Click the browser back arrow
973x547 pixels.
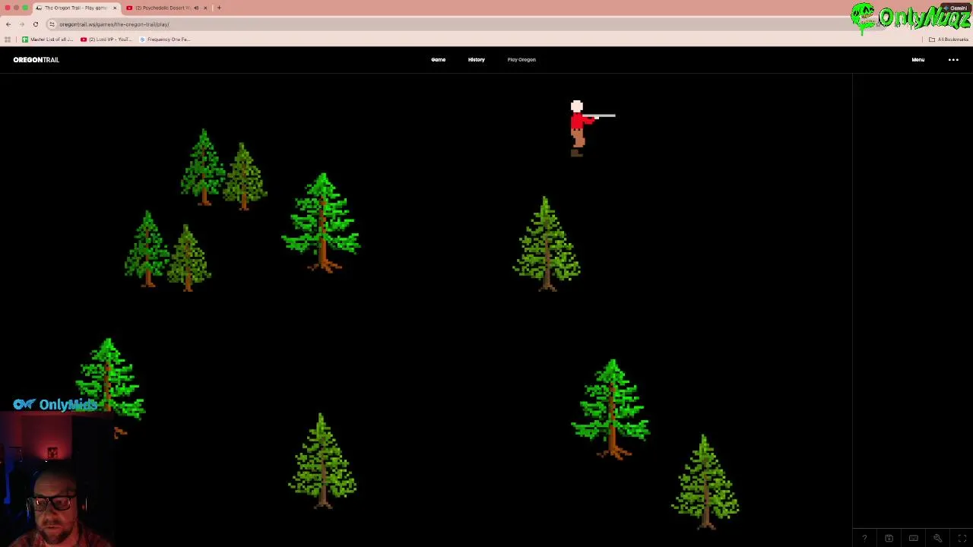(x=8, y=24)
